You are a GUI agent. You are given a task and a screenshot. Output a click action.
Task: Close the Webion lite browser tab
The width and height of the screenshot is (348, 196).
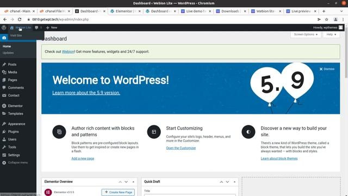point(280,11)
